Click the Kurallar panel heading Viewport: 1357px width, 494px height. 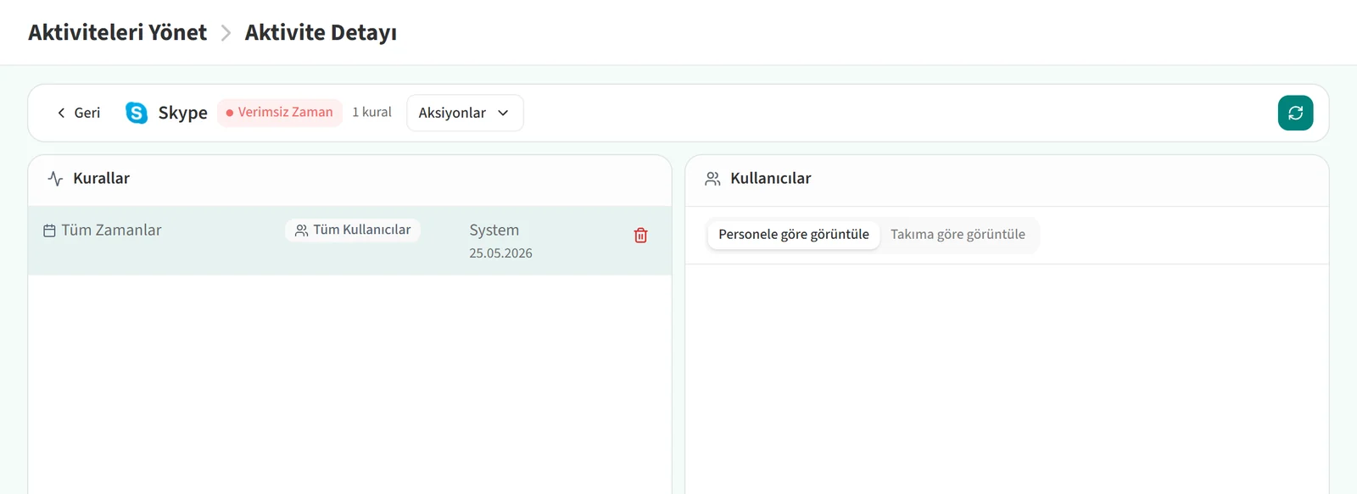coord(102,179)
